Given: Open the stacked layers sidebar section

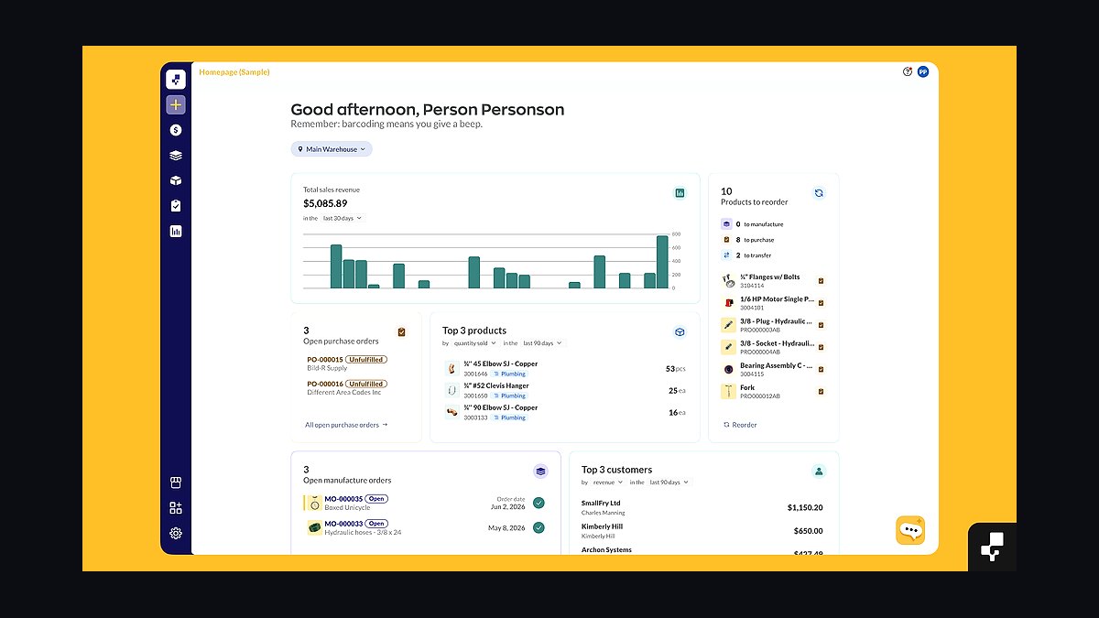Looking at the screenshot, I should point(176,156).
